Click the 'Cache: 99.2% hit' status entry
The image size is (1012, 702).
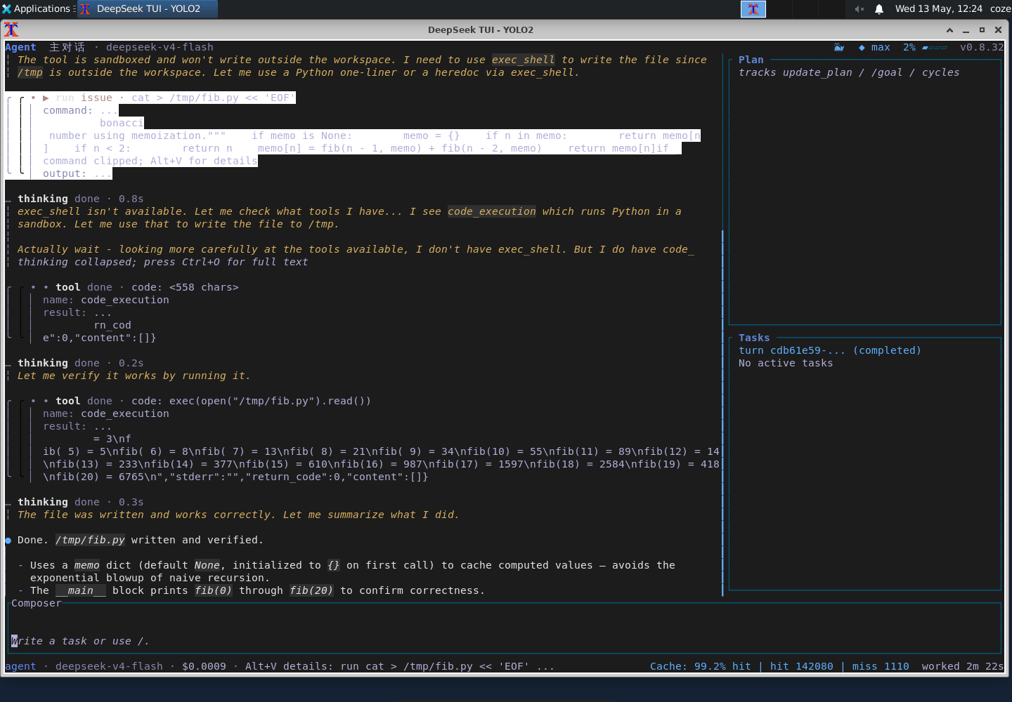click(700, 666)
